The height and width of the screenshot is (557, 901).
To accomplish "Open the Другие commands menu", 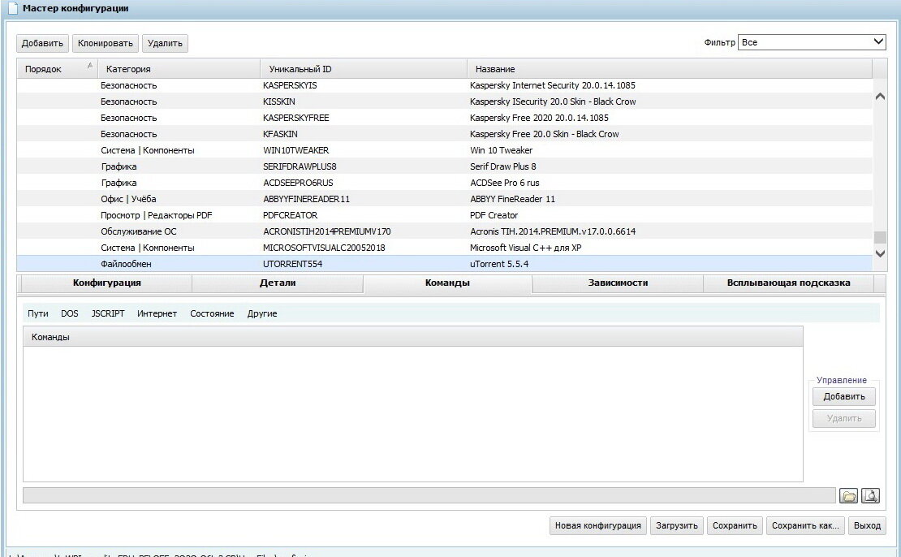I will coord(262,313).
